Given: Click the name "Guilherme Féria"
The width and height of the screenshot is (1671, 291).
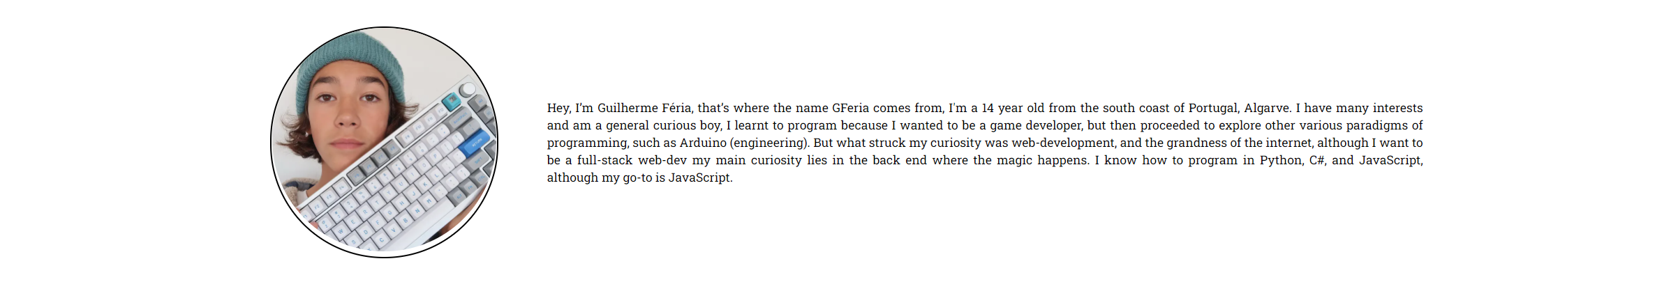Looking at the screenshot, I should [x=644, y=108].
